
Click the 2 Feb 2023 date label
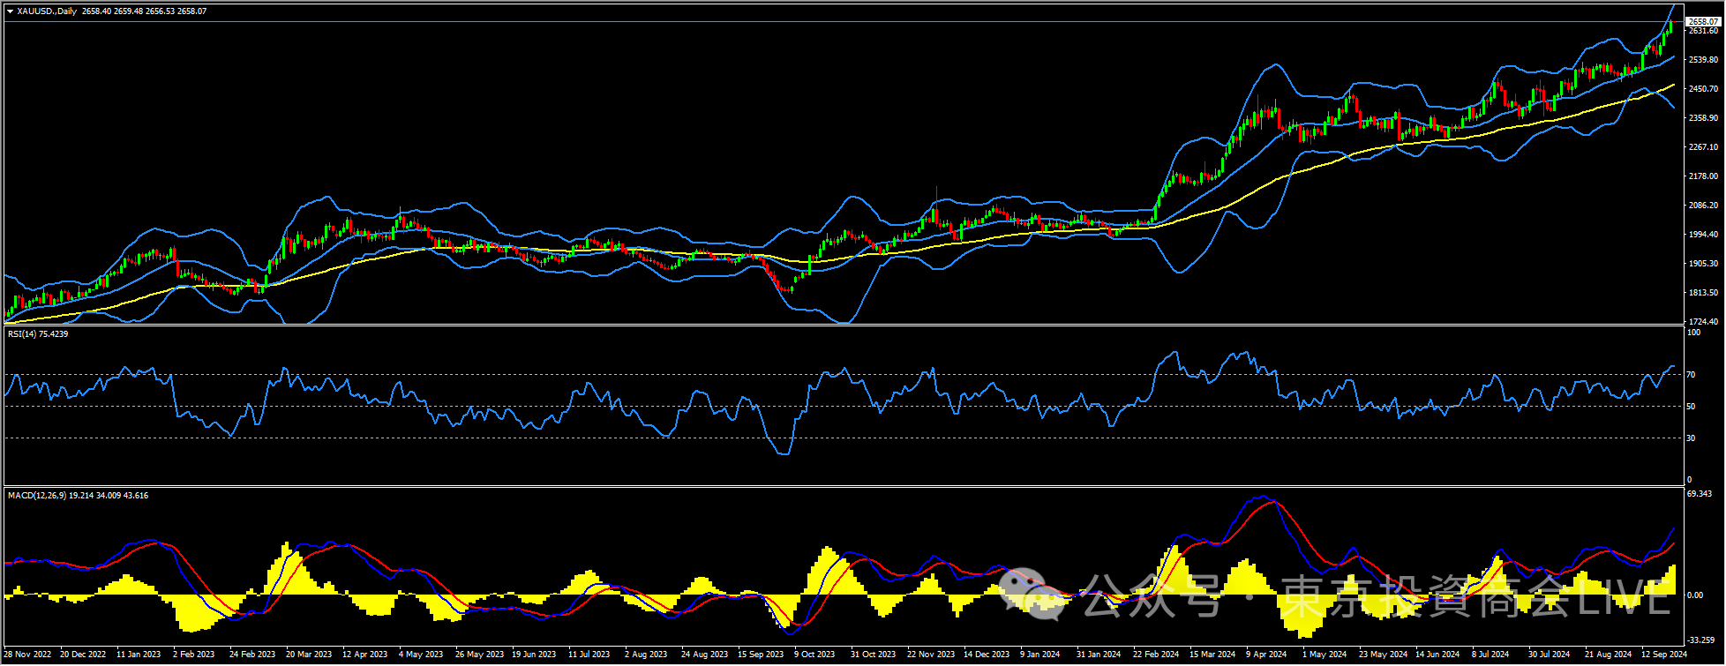(x=194, y=655)
